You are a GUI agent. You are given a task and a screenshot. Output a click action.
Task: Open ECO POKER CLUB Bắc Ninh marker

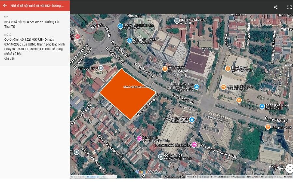coord(165,69)
